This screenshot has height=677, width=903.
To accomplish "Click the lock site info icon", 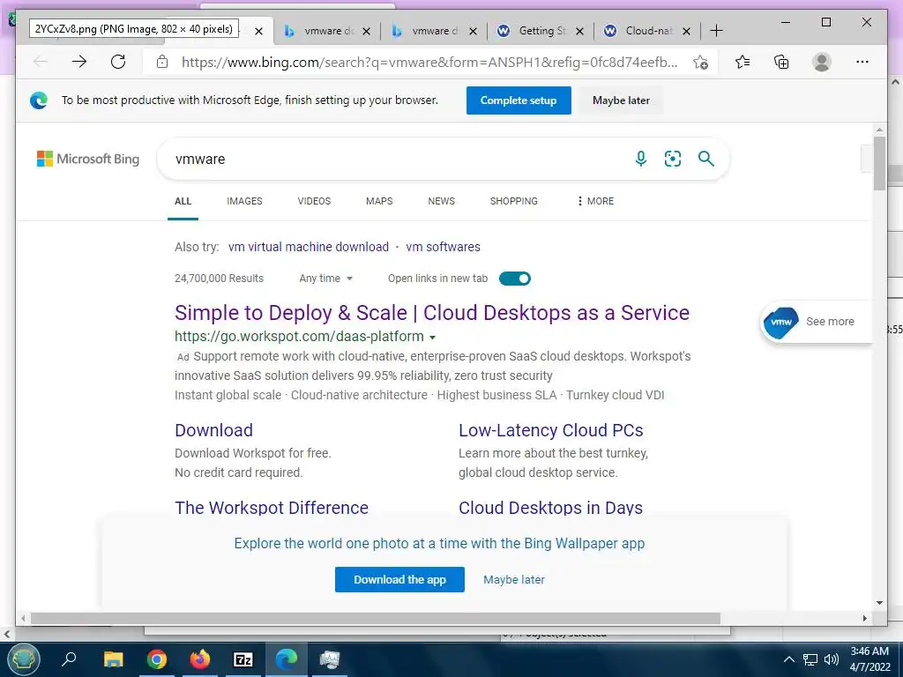I will [x=162, y=62].
